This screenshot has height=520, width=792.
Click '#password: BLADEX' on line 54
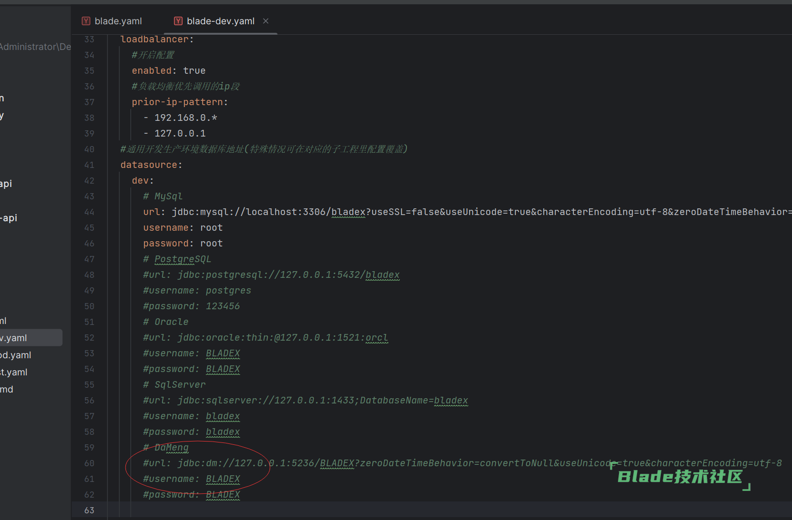192,369
